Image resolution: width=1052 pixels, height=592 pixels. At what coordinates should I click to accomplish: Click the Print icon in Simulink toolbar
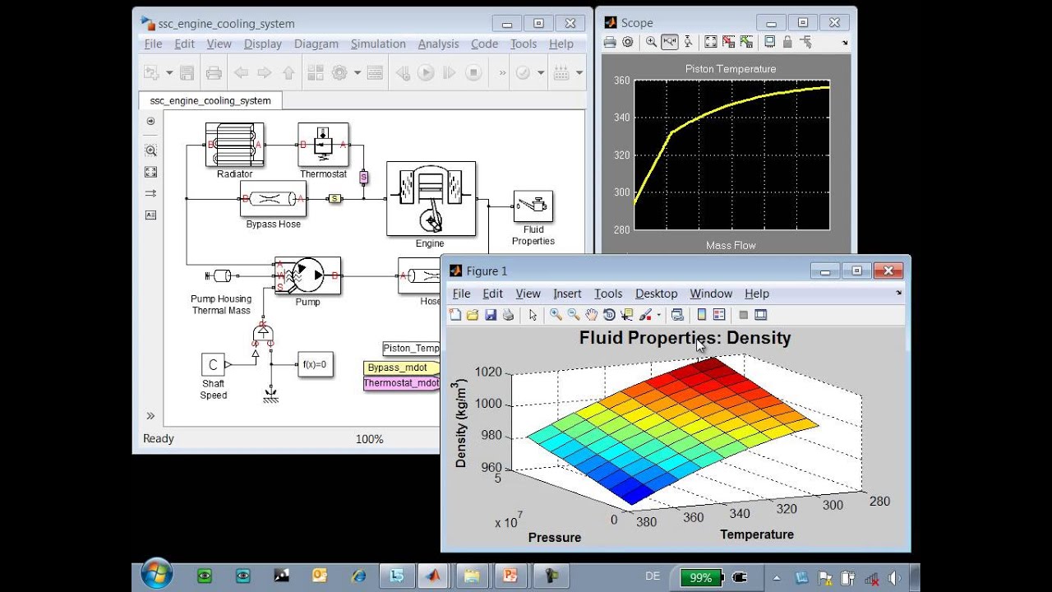[214, 73]
